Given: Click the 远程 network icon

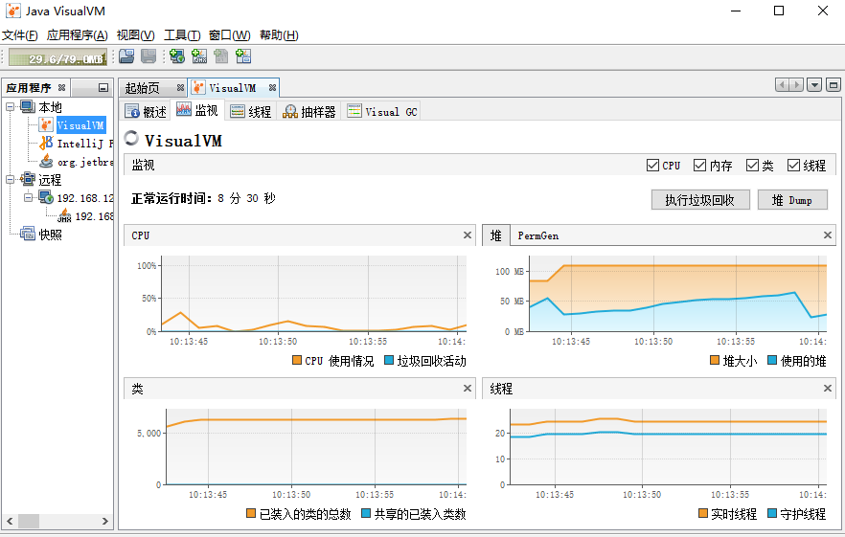Looking at the screenshot, I should point(28,179).
